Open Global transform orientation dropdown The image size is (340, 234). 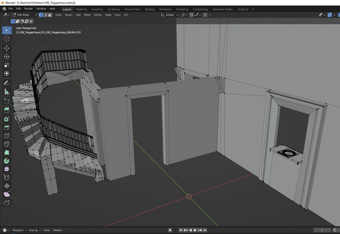tap(170, 15)
